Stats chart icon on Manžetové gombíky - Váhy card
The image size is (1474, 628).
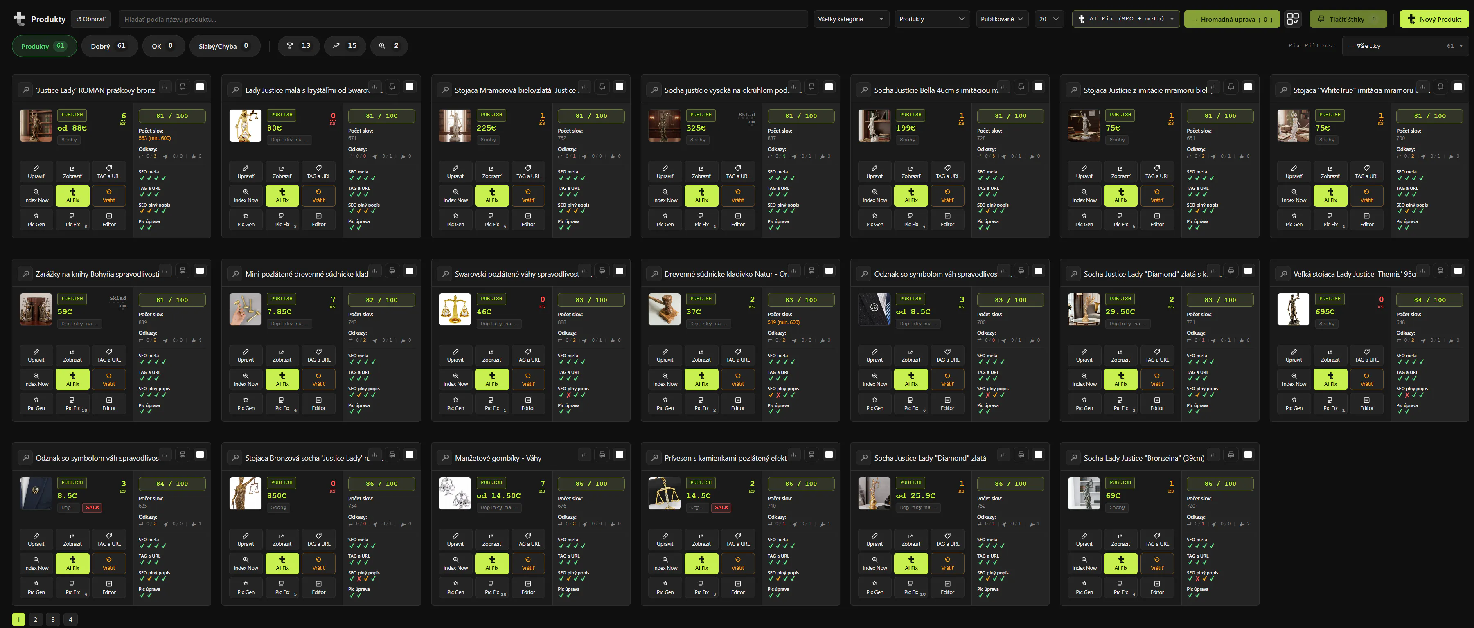[x=584, y=455]
